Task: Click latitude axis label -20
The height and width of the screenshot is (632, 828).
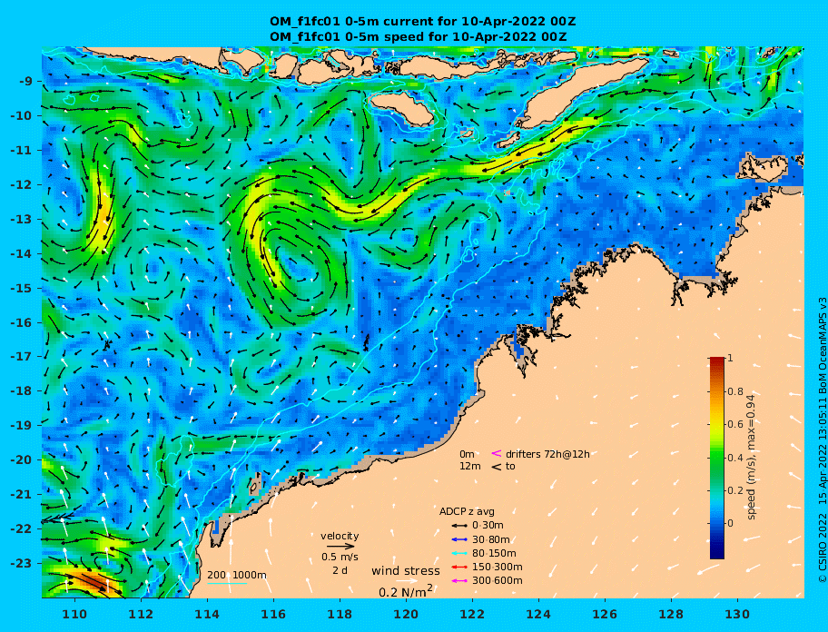Action: [22, 459]
